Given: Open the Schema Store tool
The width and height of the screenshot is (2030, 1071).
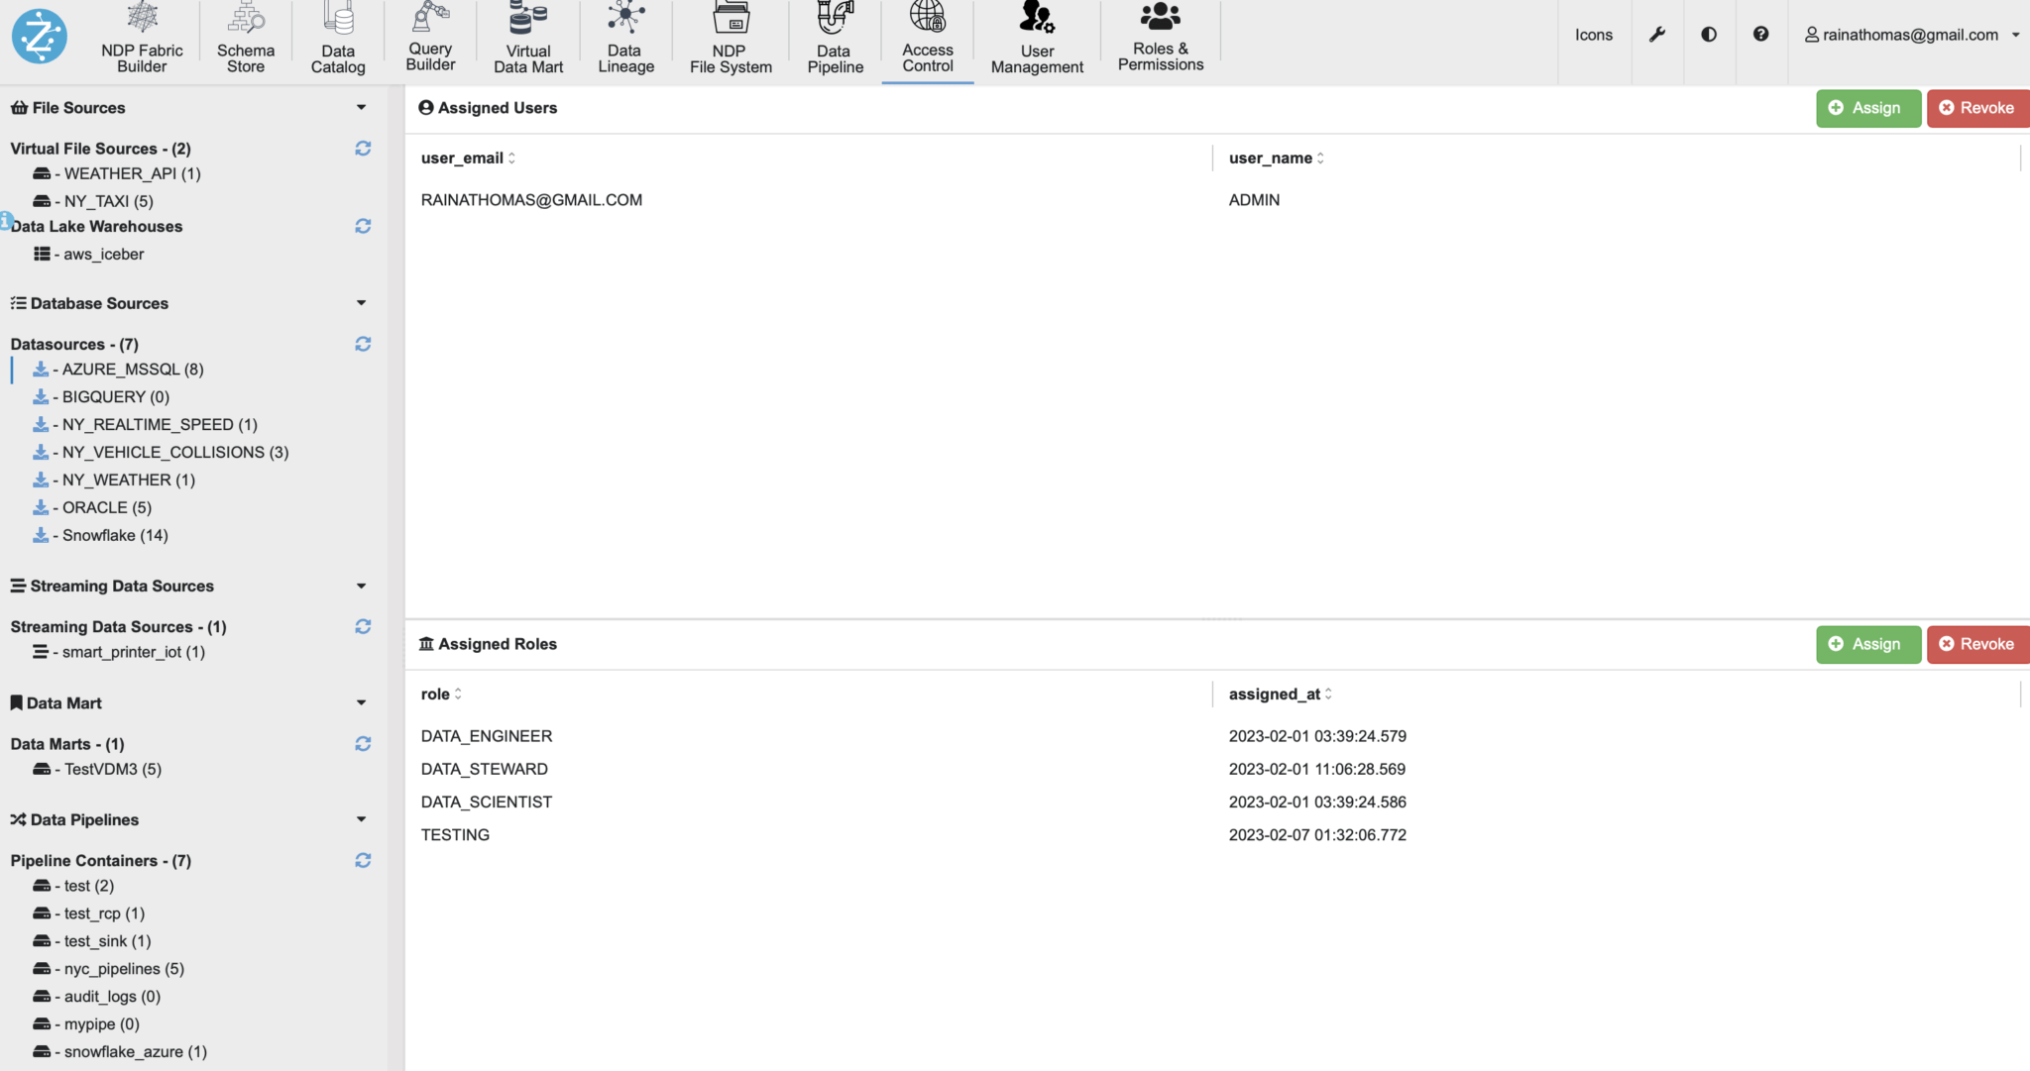Looking at the screenshot, I should [x=245, y=40].
